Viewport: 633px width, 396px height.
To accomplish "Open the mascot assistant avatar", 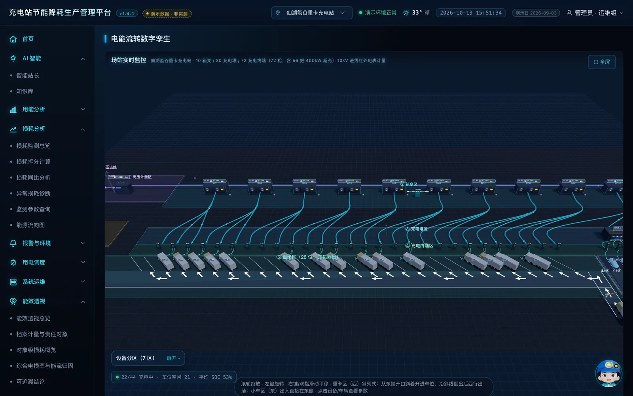I will click(x=608, y=373).
